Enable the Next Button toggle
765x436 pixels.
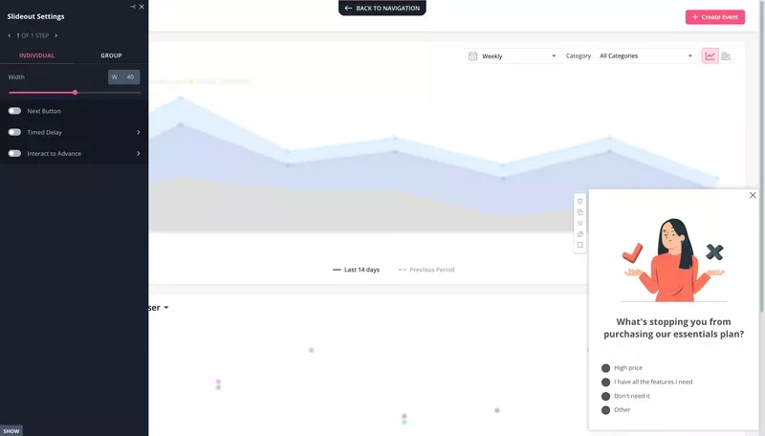click(x=14, y=111)
